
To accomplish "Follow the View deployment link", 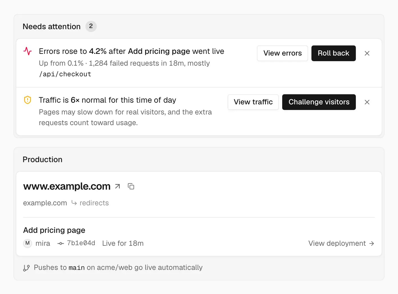I will pos(341,243).
